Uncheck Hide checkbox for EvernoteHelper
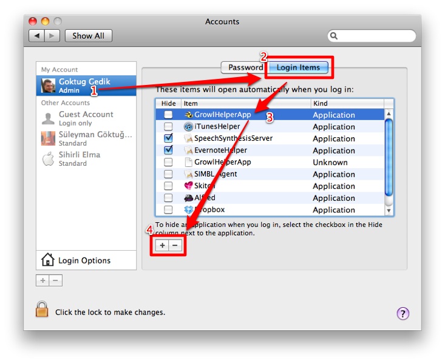Image resolution: width=445 pixels, height=363 pixels. 169,150
